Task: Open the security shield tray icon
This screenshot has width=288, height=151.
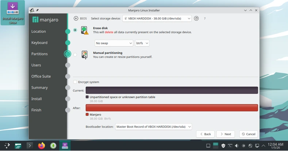Action: pyautogui.click(x=223, y=146)
